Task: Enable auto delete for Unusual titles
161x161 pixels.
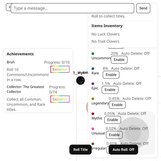Action: point(114,135)
